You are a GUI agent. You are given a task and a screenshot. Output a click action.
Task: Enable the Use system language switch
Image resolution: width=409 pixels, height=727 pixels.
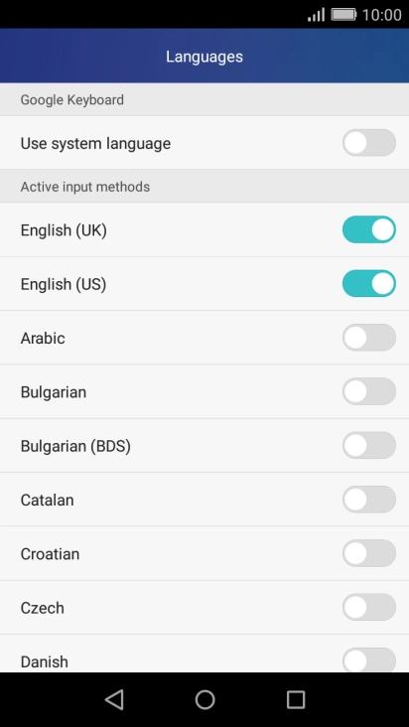click(x=369, y=143)
